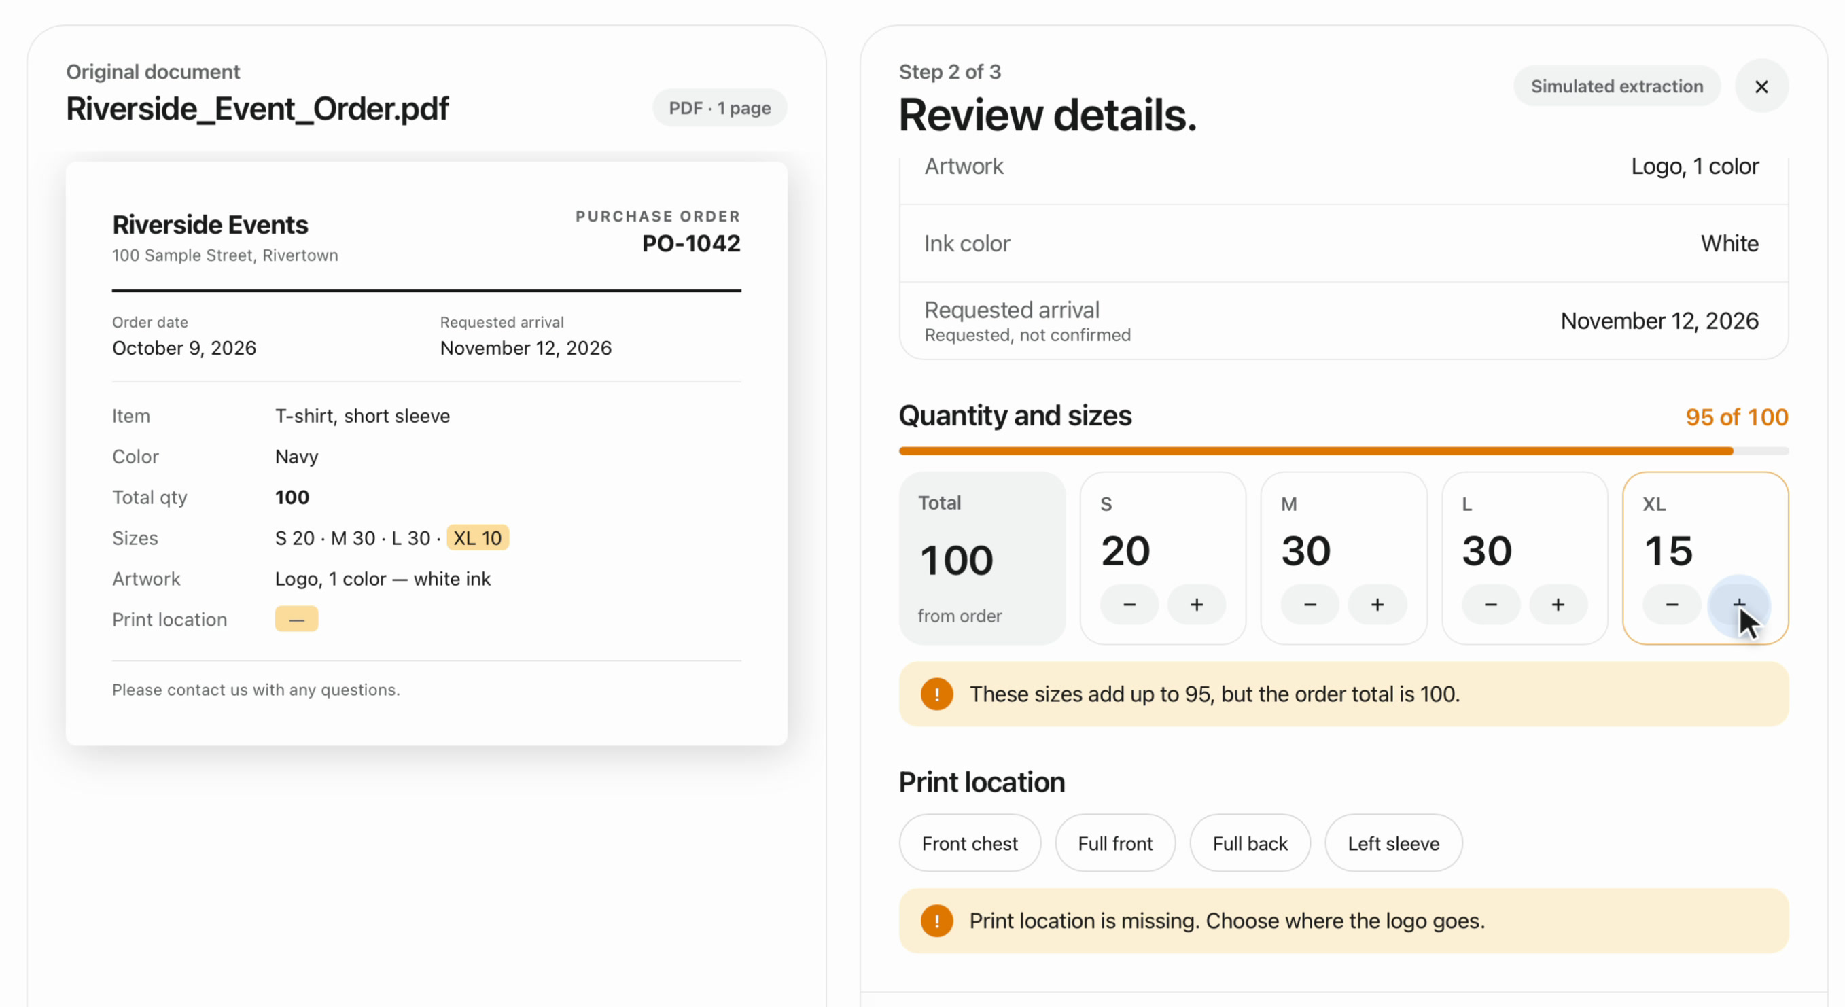Click the highlighted XL 10 size in document
The width and height of the screenshot is (1845, 1007).
pos(478,538)
